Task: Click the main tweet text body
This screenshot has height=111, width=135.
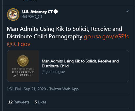Action: point(64,33)
